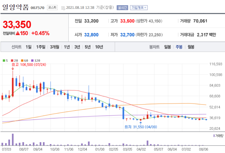Click the 04/02 date axis label

click(x=141, y=149)
